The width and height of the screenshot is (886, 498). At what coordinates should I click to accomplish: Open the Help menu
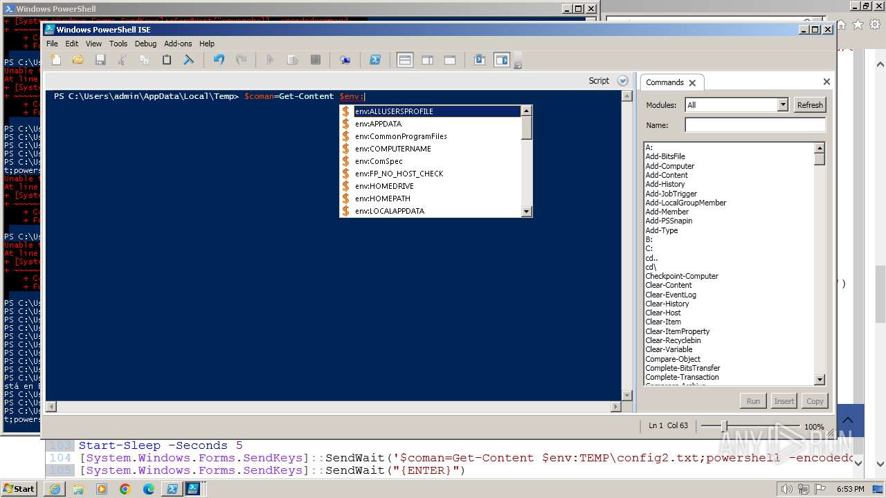click(x=207, y=44)
